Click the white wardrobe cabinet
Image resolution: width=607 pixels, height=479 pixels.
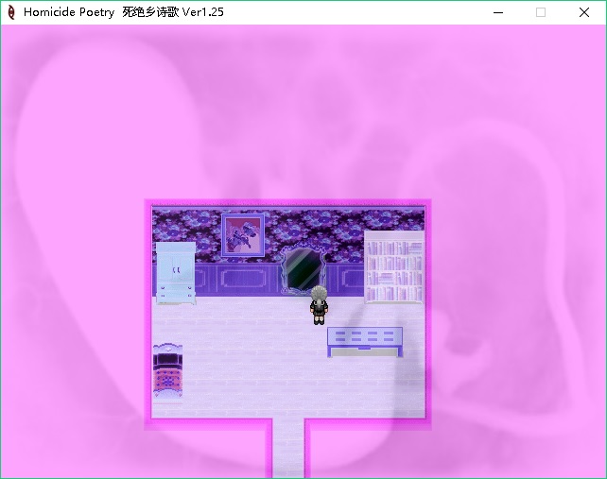pos(176,273)
